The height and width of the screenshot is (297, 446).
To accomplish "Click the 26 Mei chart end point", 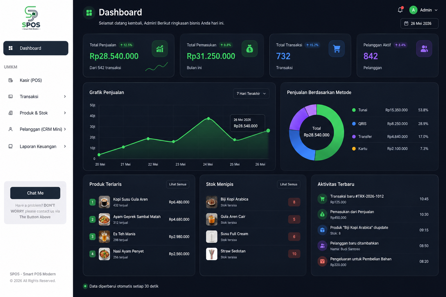I will (268, 131).
